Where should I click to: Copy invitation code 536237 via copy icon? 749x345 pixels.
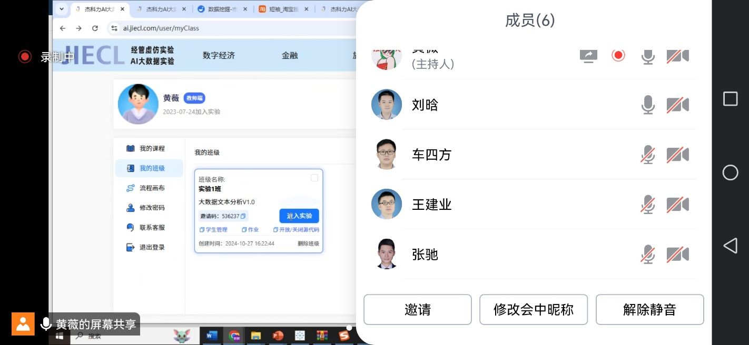point(243,216)
